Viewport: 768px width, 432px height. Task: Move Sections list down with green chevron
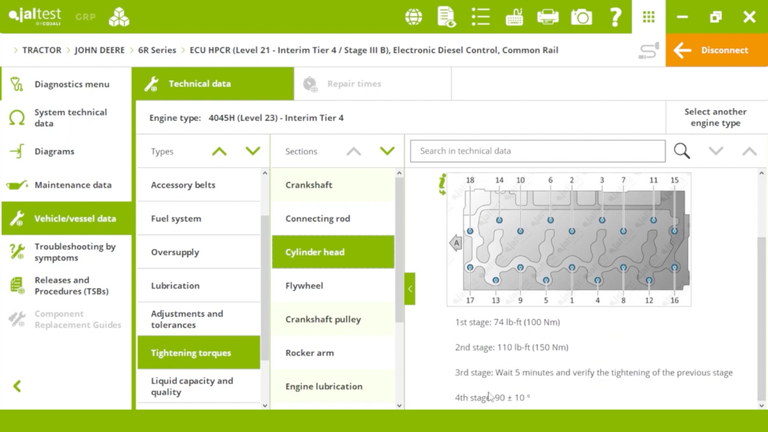click(x=387, y=151)
